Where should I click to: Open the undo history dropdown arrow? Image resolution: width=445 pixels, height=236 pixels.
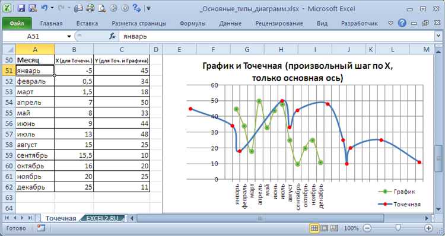click(x=52, y=8)
